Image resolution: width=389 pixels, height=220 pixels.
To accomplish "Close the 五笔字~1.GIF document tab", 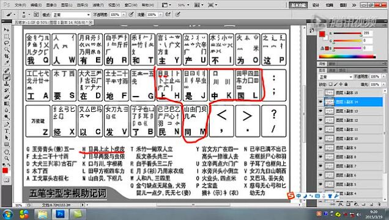I will pos(91,22).
